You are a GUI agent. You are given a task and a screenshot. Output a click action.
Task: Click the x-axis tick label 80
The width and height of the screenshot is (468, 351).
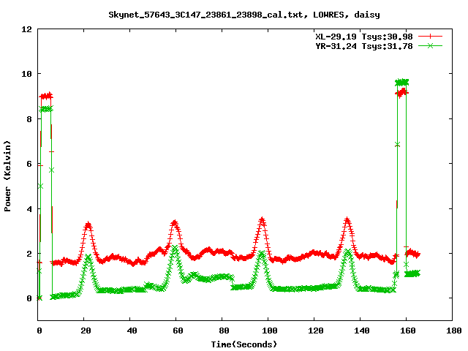[224, 331]
